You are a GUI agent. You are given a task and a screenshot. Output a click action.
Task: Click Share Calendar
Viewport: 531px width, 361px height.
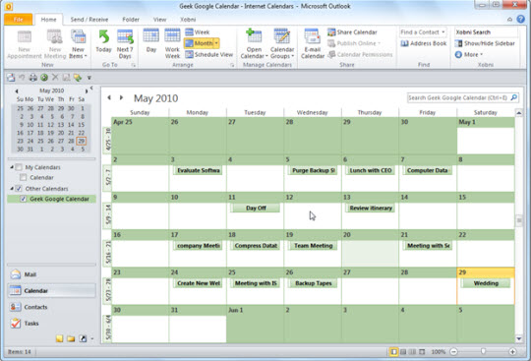click(x=352, y=32)
